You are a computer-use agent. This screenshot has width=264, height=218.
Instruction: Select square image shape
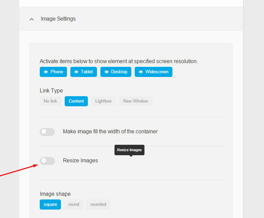click(51, 205)
